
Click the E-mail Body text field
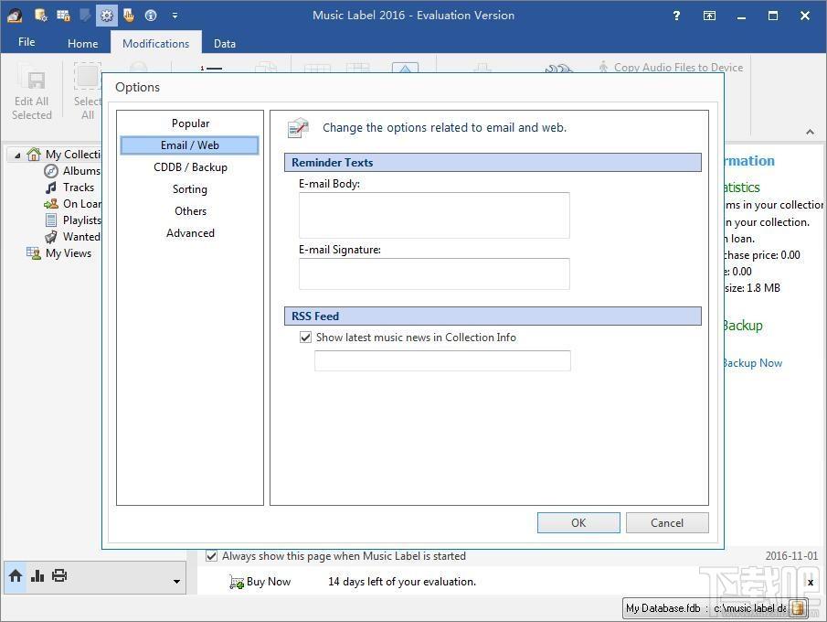[434, 215]
